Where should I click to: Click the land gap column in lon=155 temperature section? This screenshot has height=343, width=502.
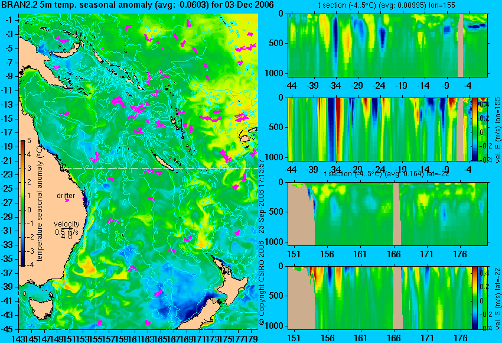point(461,45)
